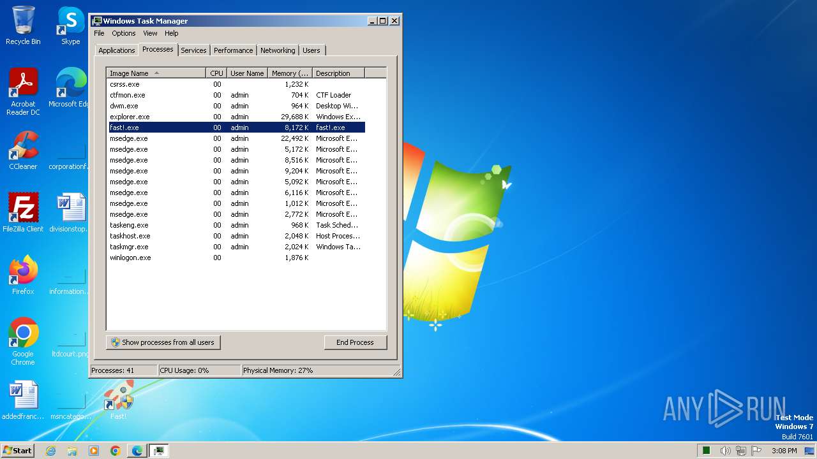Screen dimensions: 817x459
Task: Open the Recycle Bin desktop icon
Action: [23, 25]
